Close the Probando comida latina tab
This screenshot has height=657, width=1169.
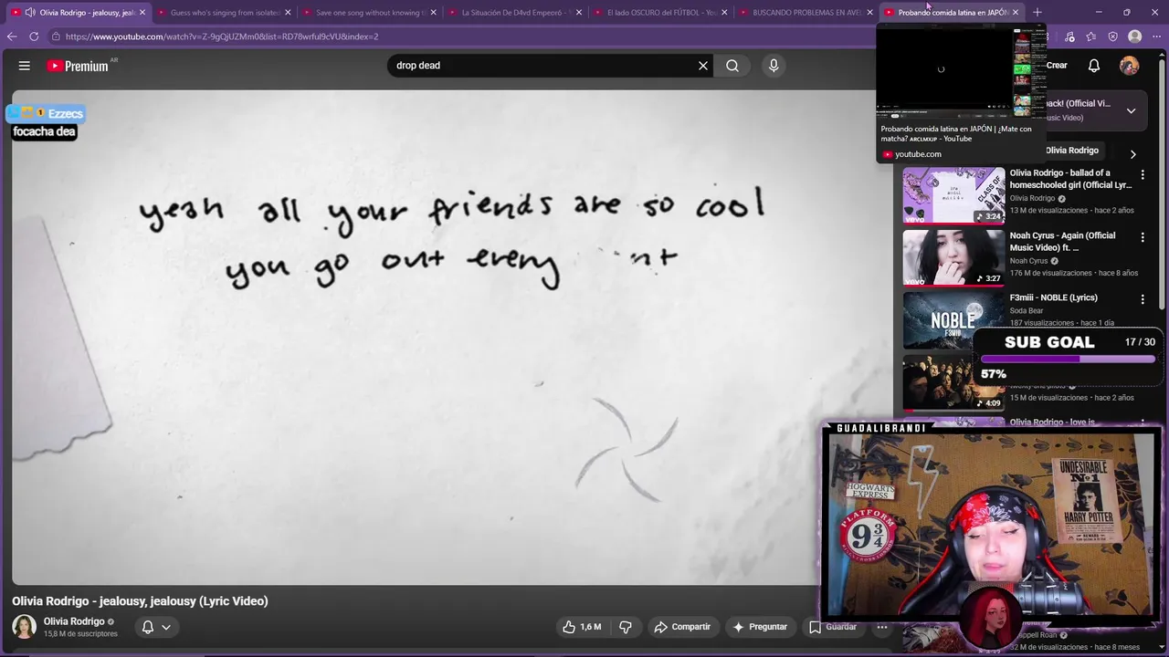(1015, 13)
